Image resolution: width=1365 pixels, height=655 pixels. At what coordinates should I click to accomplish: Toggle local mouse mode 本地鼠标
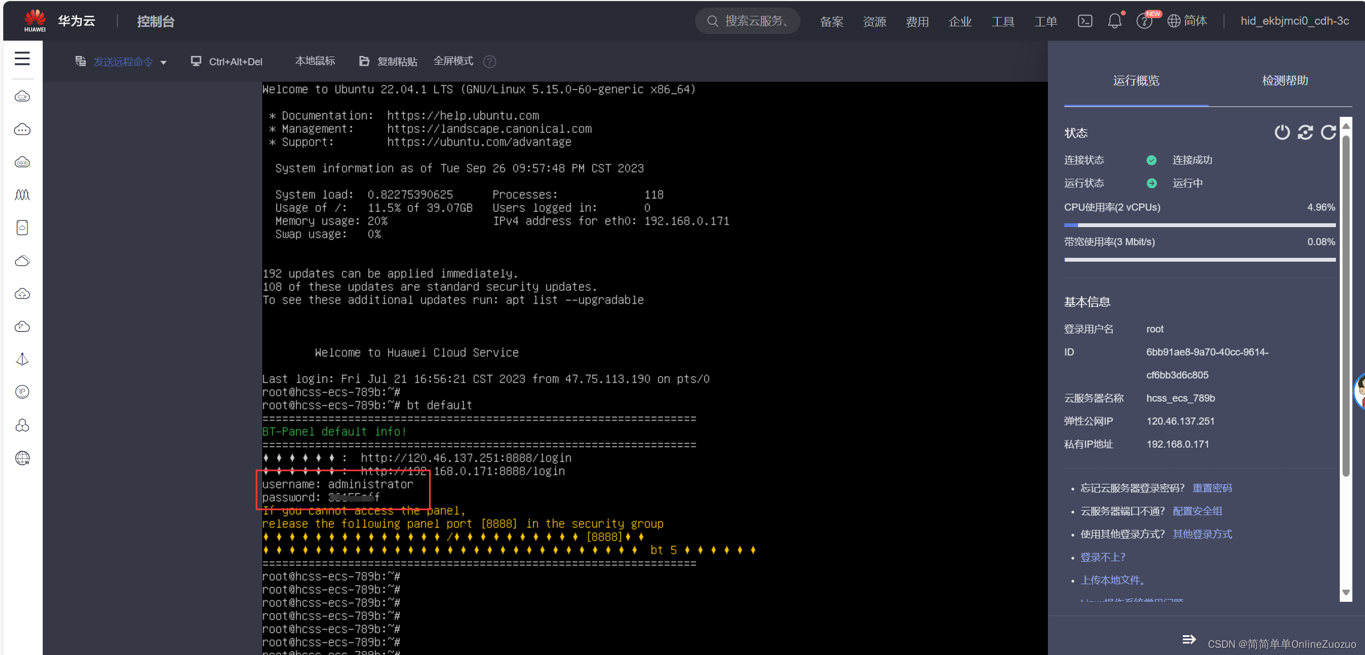click(315, 61)
